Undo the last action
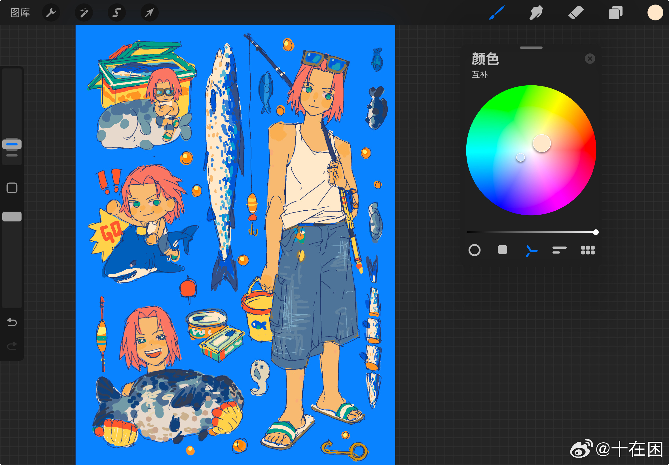The image size is (669, 465). click(12, 322)
